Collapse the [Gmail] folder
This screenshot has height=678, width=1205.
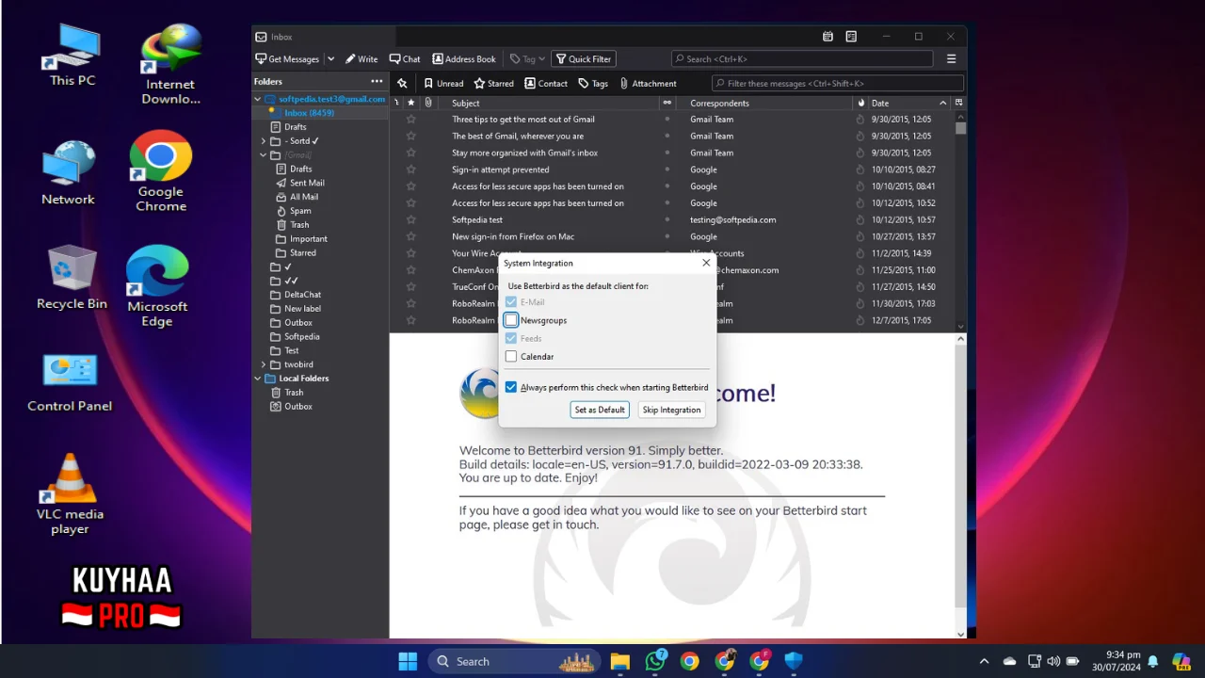[264, 154]
